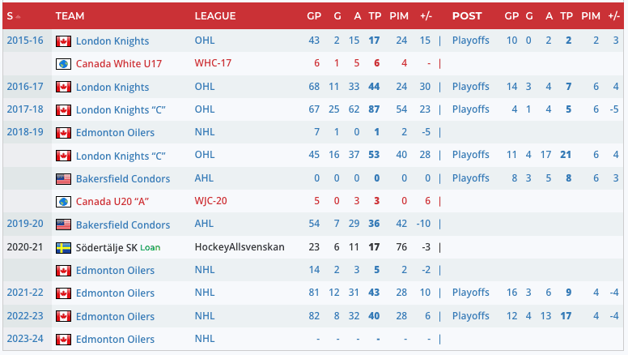Click the Canada flag beside Edmonton Oilers 2018-19
Image resolution: width=628 pixels, height=355 pixels.
[x=63, y=132]
